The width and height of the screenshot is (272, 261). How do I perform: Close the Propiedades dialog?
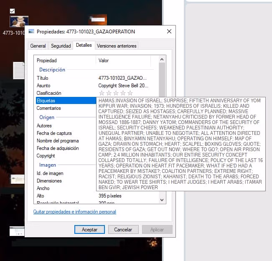pos(169,31)
